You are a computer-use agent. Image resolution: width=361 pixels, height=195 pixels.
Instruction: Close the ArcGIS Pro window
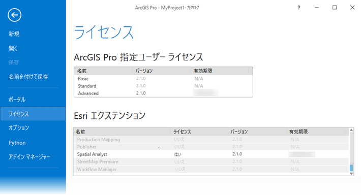point(352,8)
